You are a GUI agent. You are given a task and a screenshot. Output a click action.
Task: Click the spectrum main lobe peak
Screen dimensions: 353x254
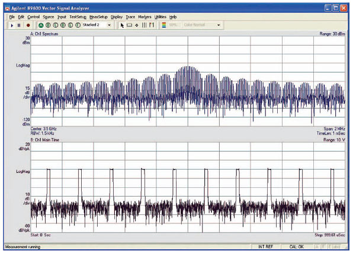188,67
